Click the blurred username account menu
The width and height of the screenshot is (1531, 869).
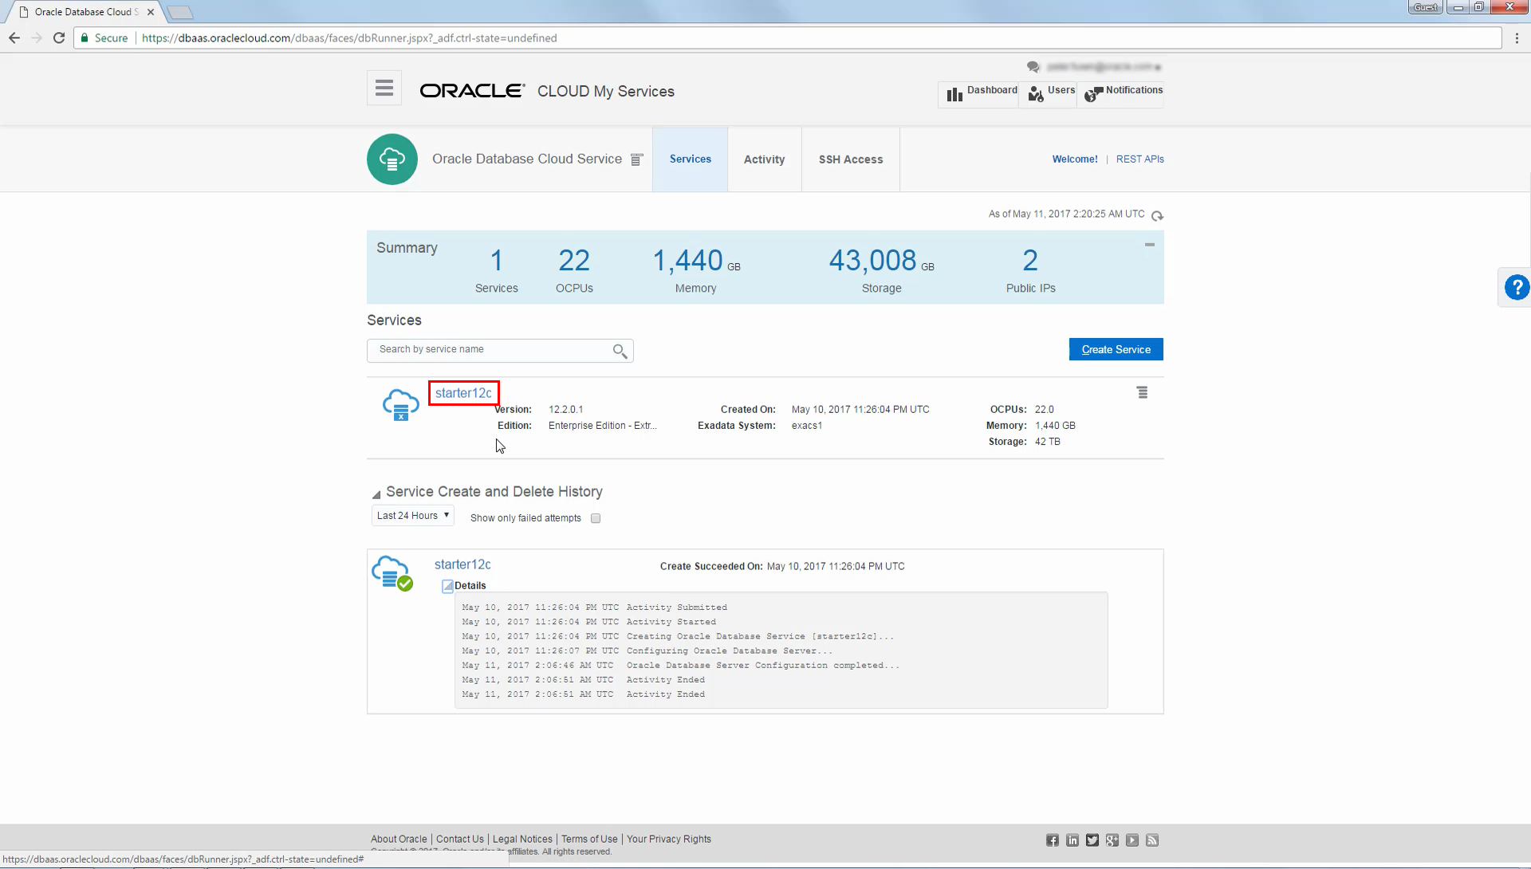(x=1104, y=67)
